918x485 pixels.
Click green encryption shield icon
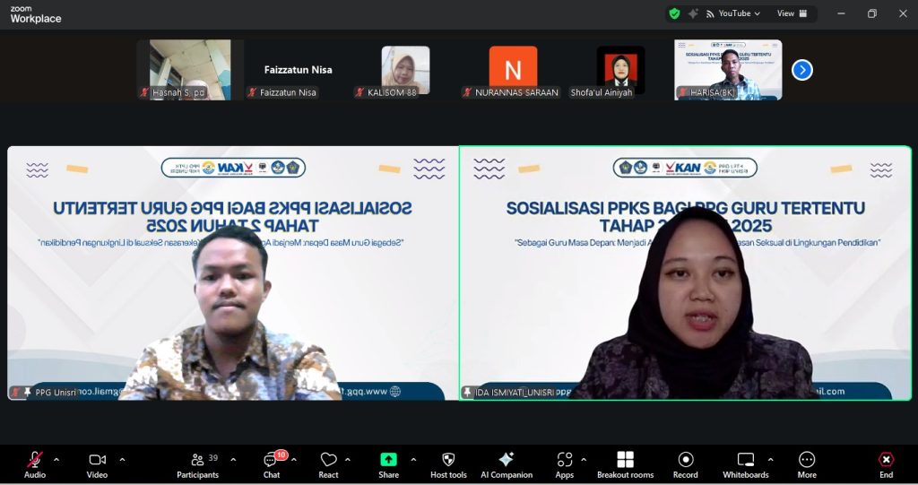pyautogui.click(x=674, y=13)
